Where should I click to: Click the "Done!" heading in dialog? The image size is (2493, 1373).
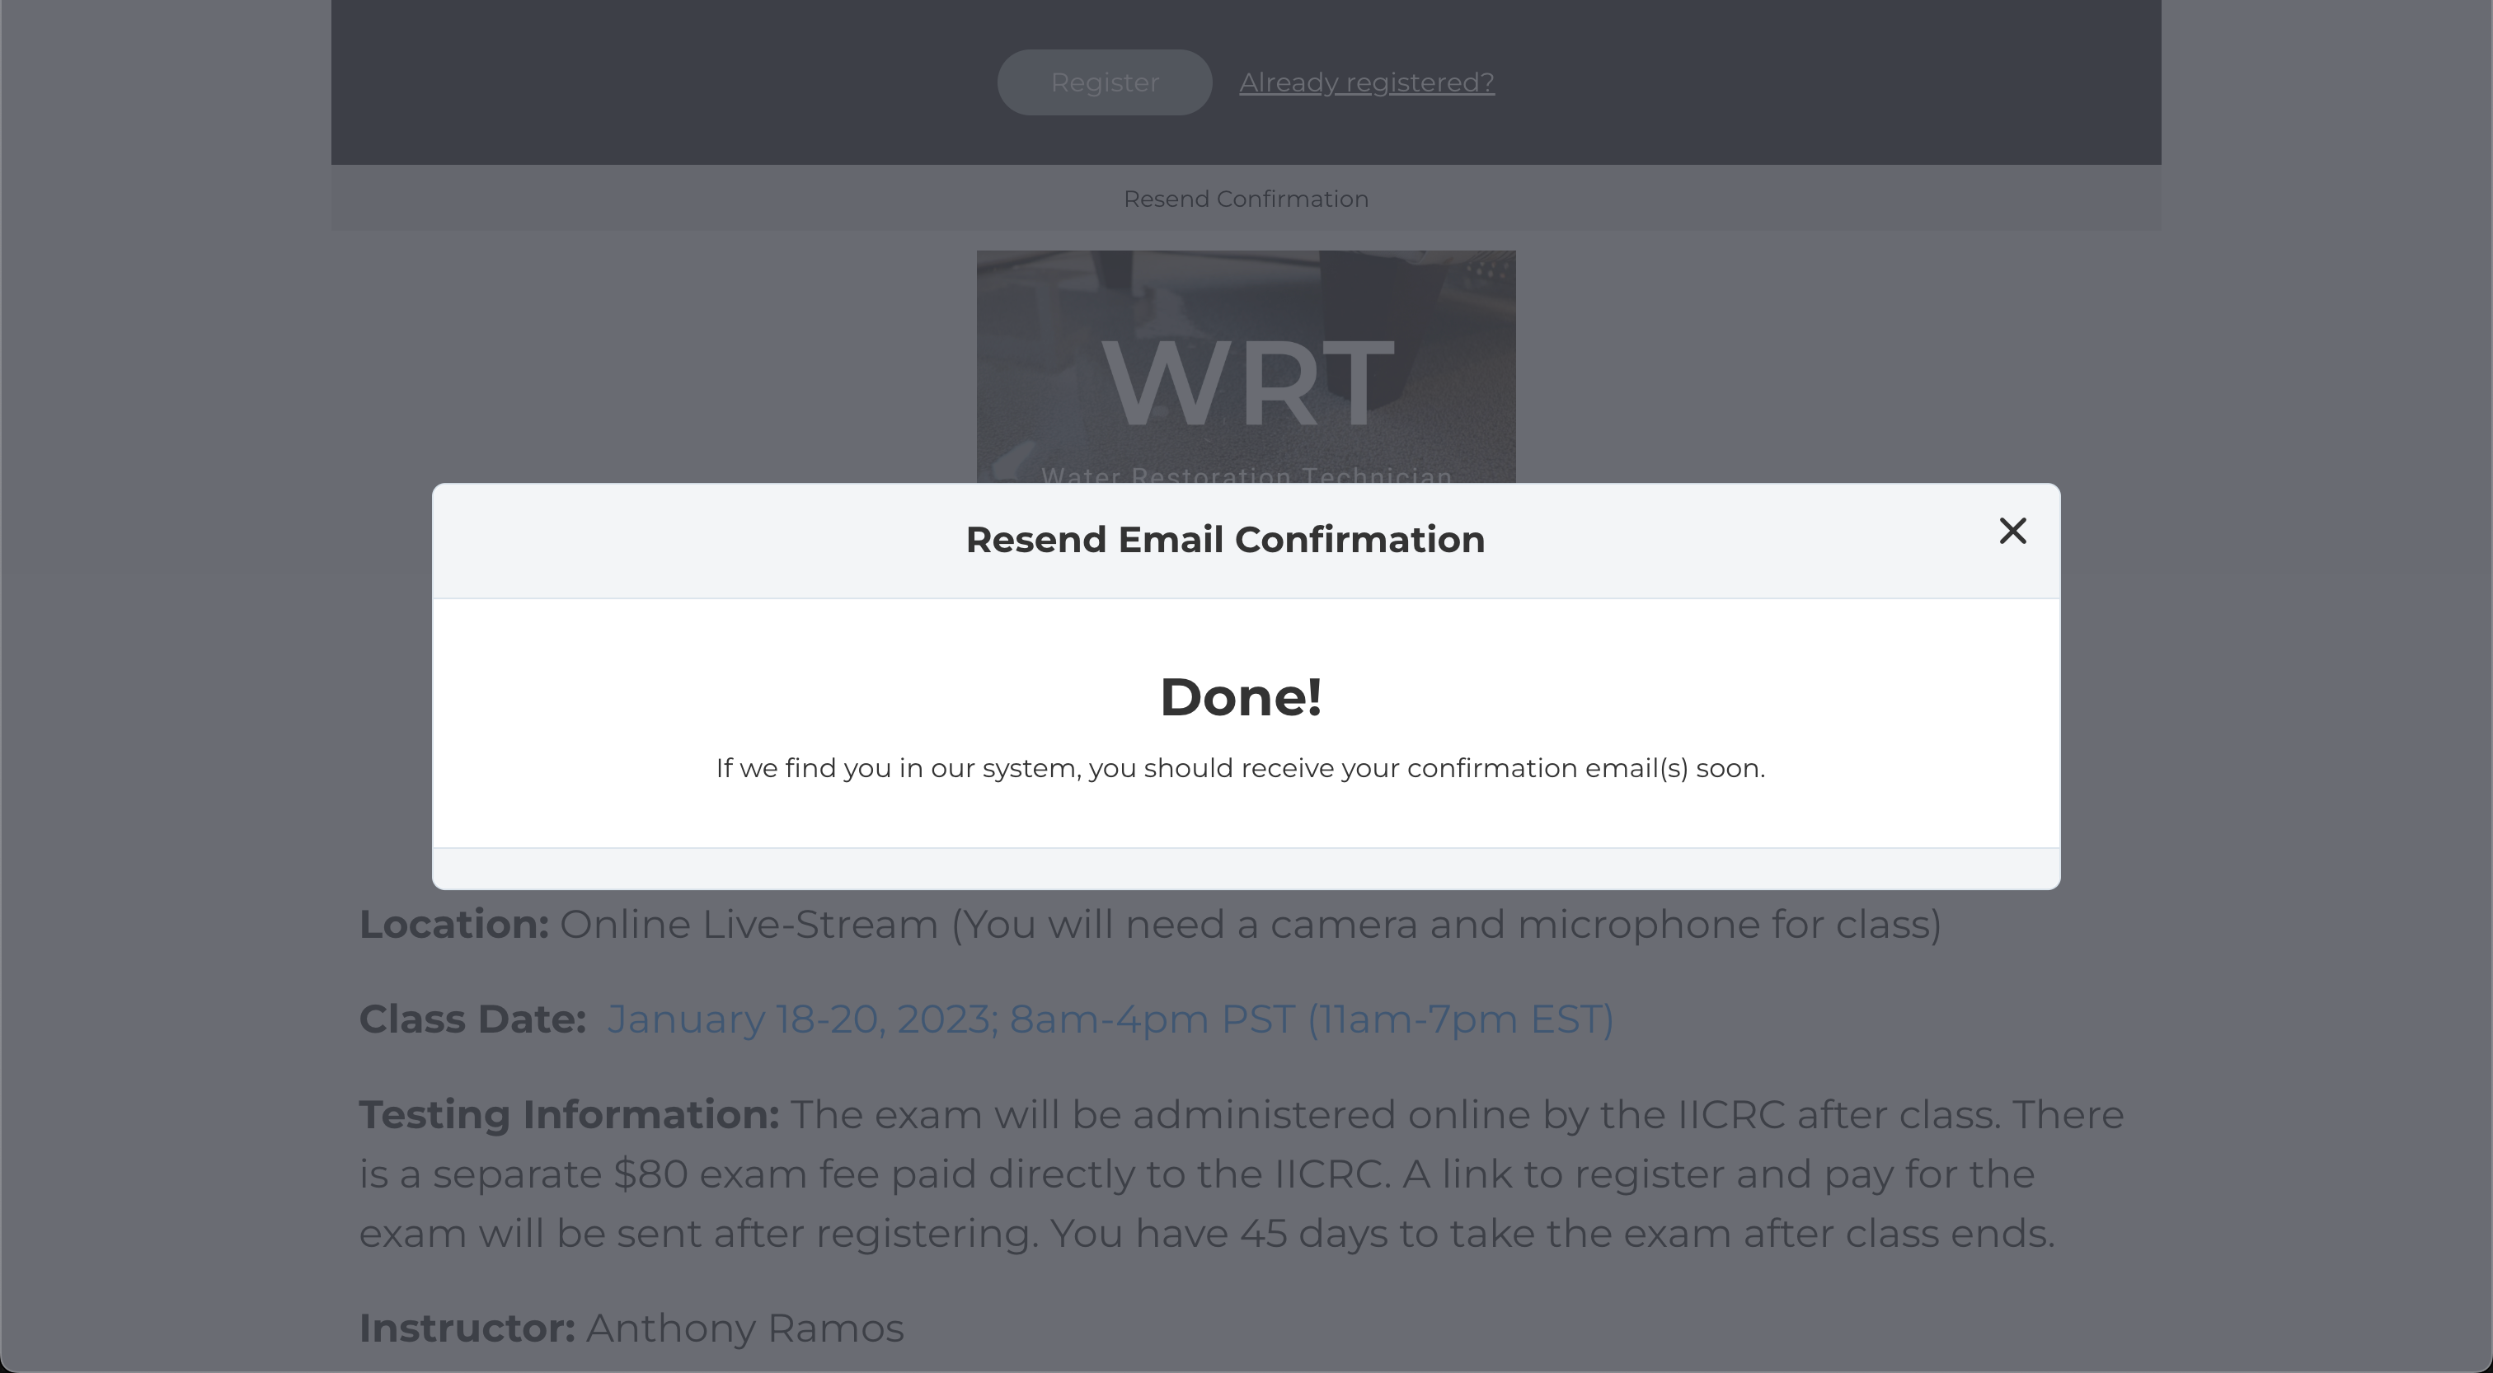tap(1241, 696)
